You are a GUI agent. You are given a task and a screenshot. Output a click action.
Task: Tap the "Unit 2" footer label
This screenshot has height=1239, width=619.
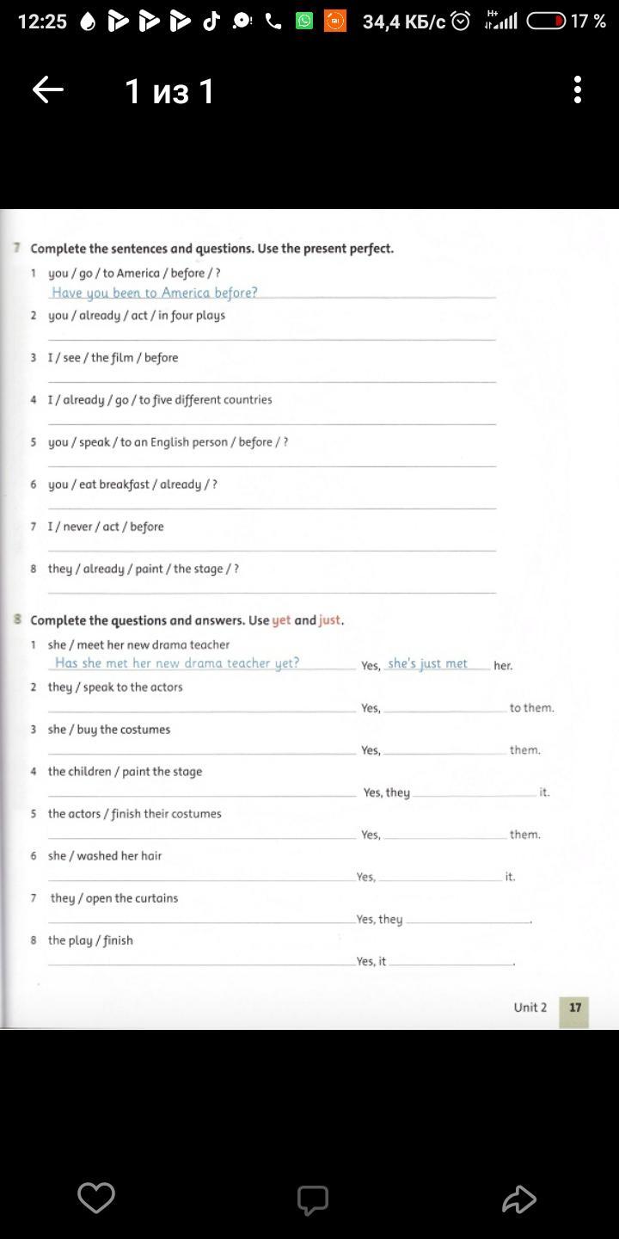click(x=530, y=1008)
